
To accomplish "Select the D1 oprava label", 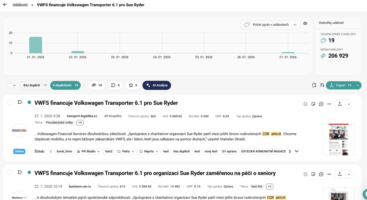I will pos(229,151).
